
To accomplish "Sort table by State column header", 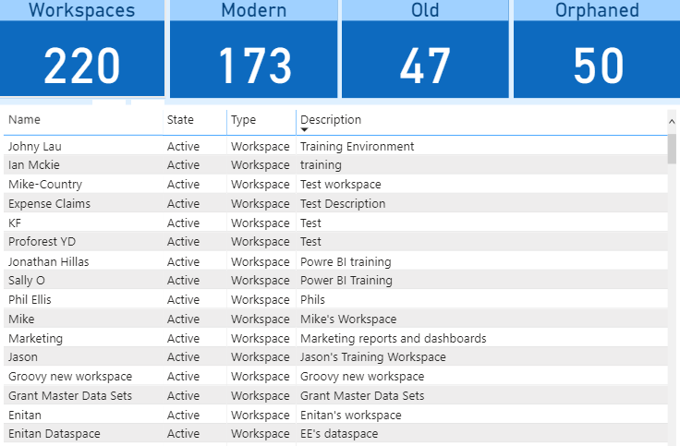I will 180,120.
